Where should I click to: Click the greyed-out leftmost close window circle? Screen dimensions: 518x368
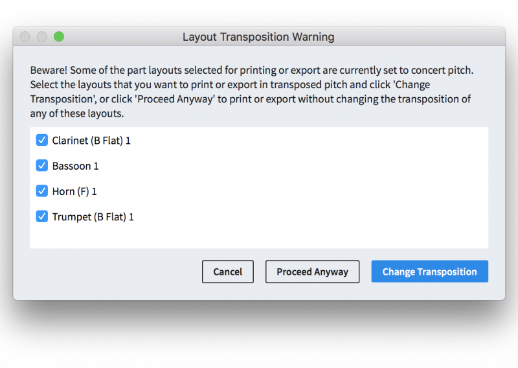[25, 36]
